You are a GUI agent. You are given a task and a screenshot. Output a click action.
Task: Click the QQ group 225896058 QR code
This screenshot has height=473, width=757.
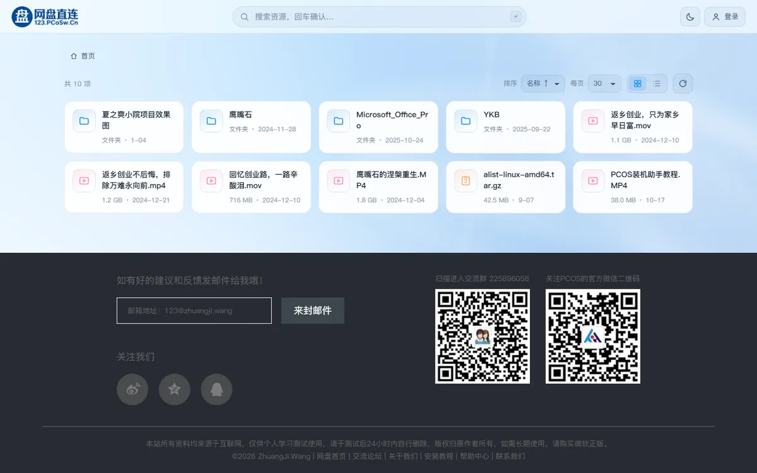coord(483,336)
